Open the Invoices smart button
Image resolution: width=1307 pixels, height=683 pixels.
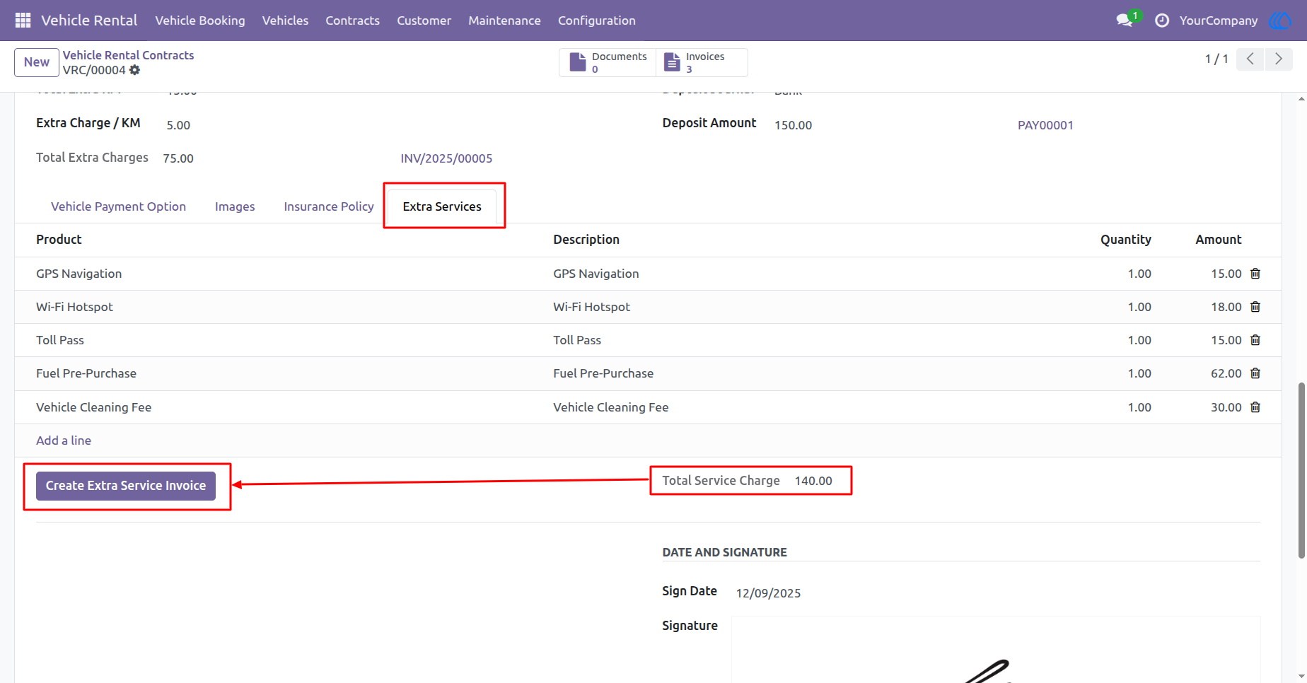[702, 62]
